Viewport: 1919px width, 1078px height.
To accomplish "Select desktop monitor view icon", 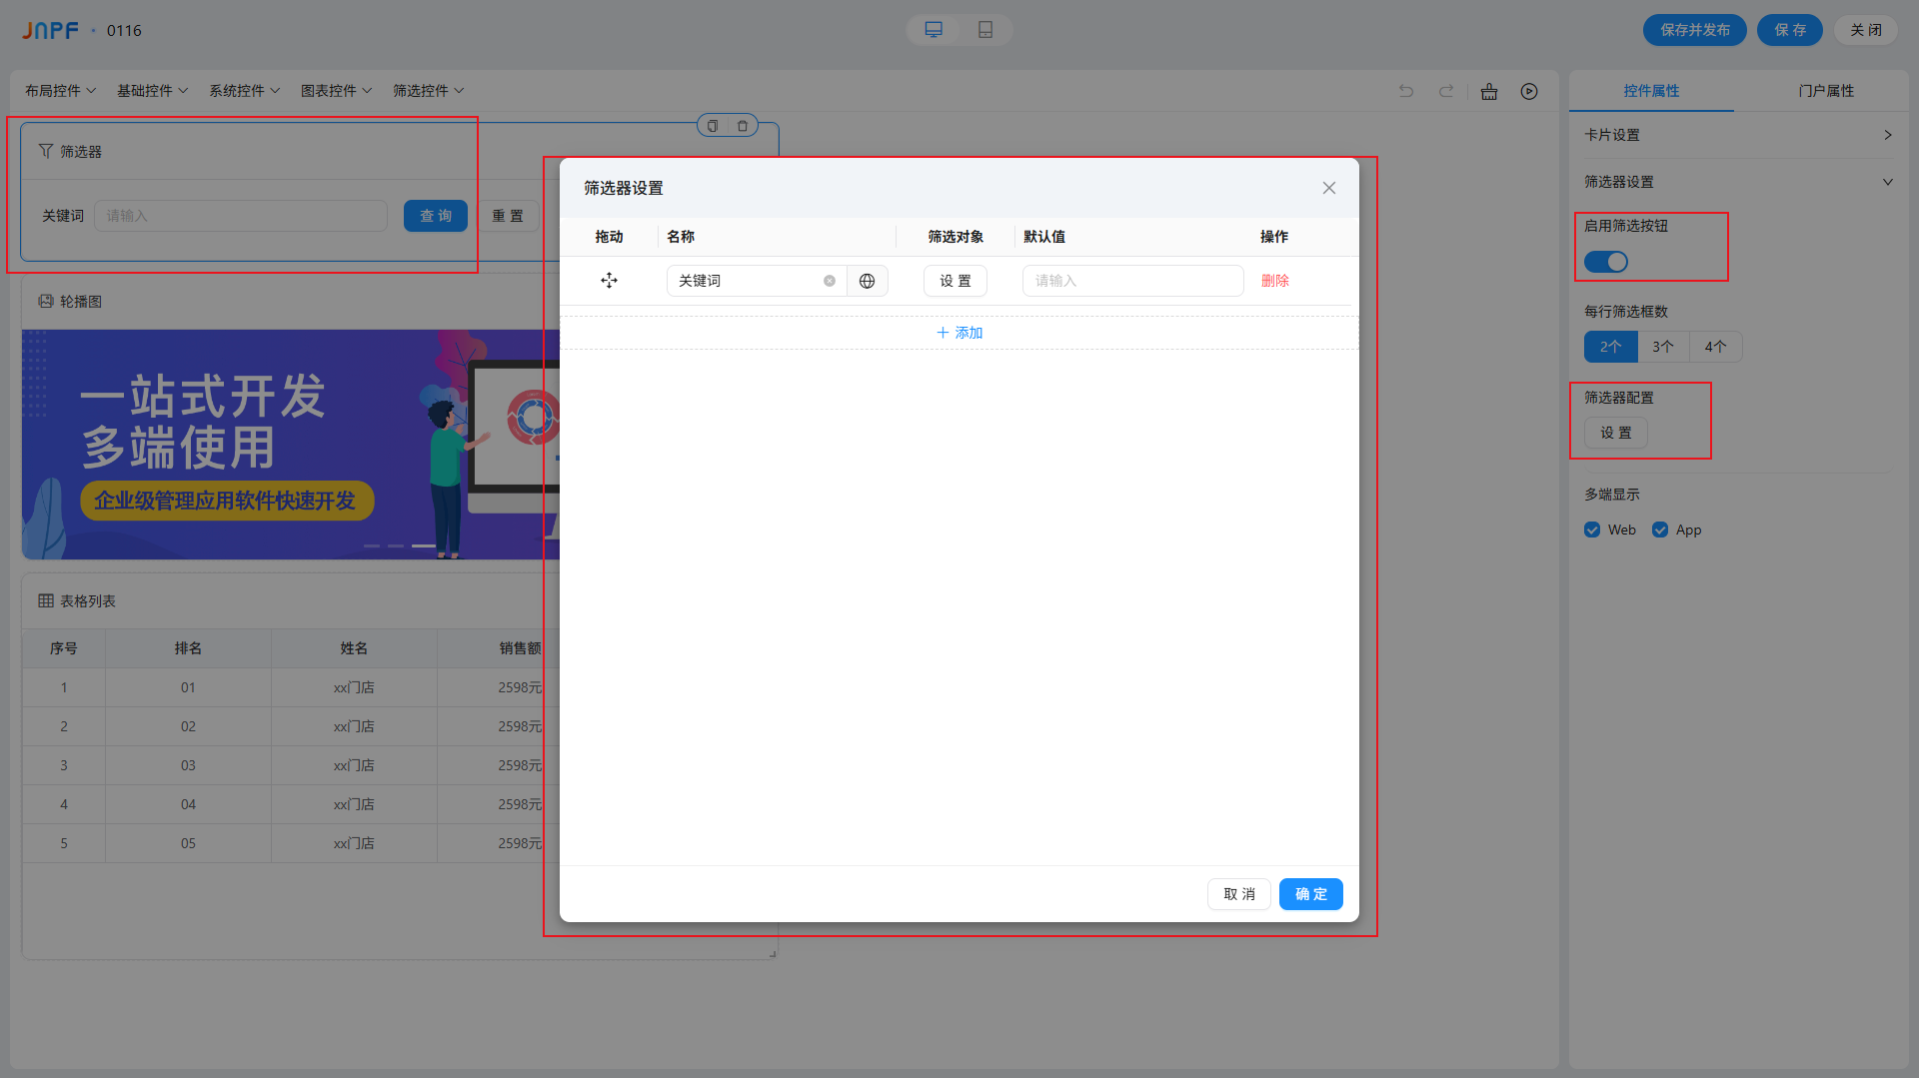I will point(934,30).
